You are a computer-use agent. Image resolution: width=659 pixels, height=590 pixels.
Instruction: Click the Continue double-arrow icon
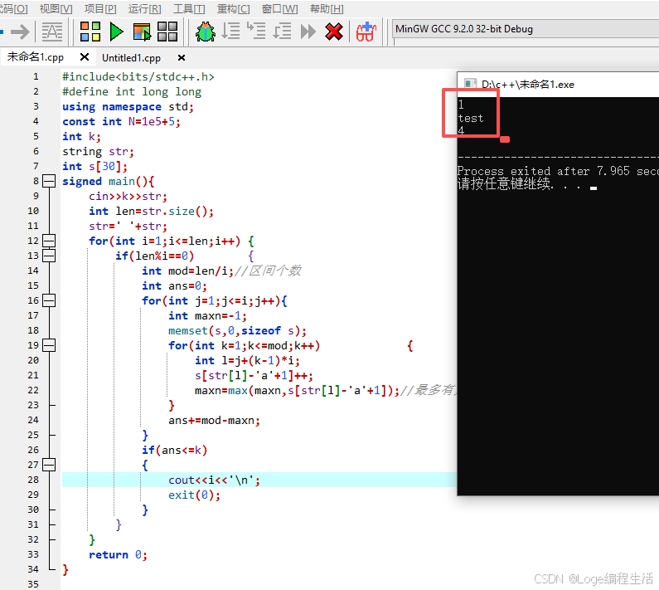[x=308, y=32]
